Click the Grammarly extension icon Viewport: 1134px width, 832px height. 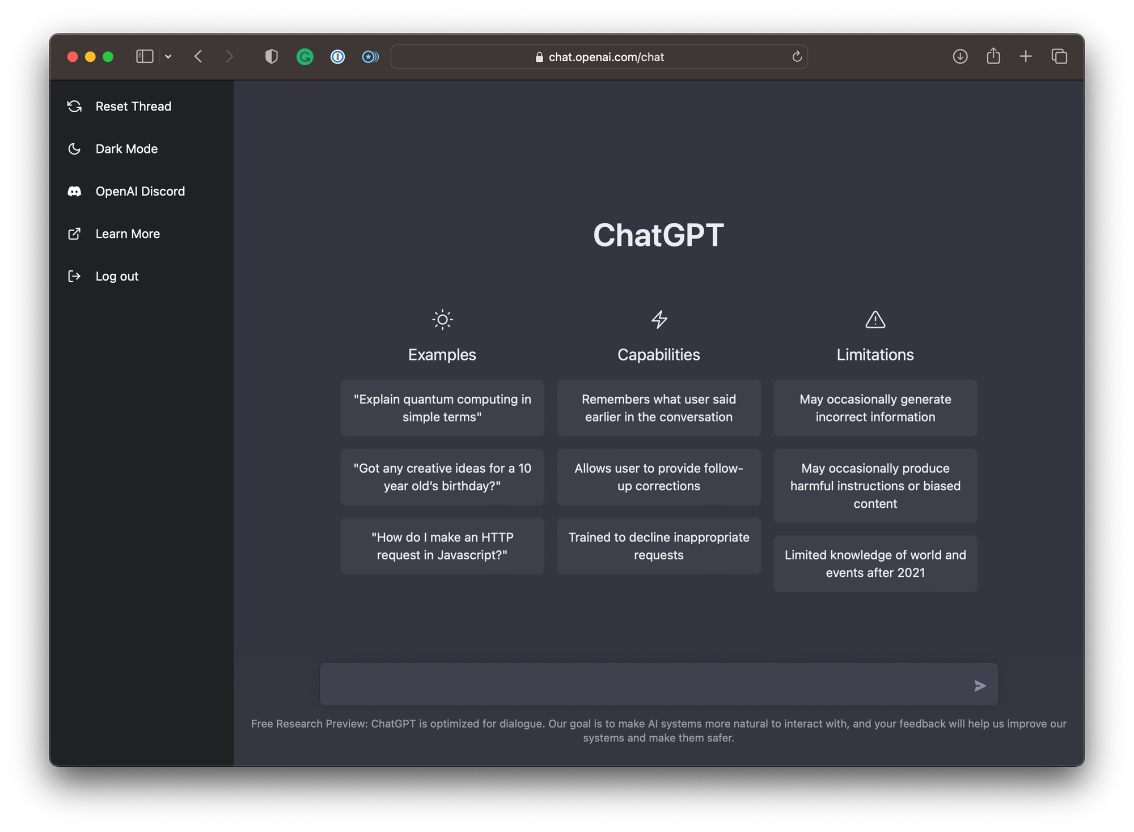point(305,57)
